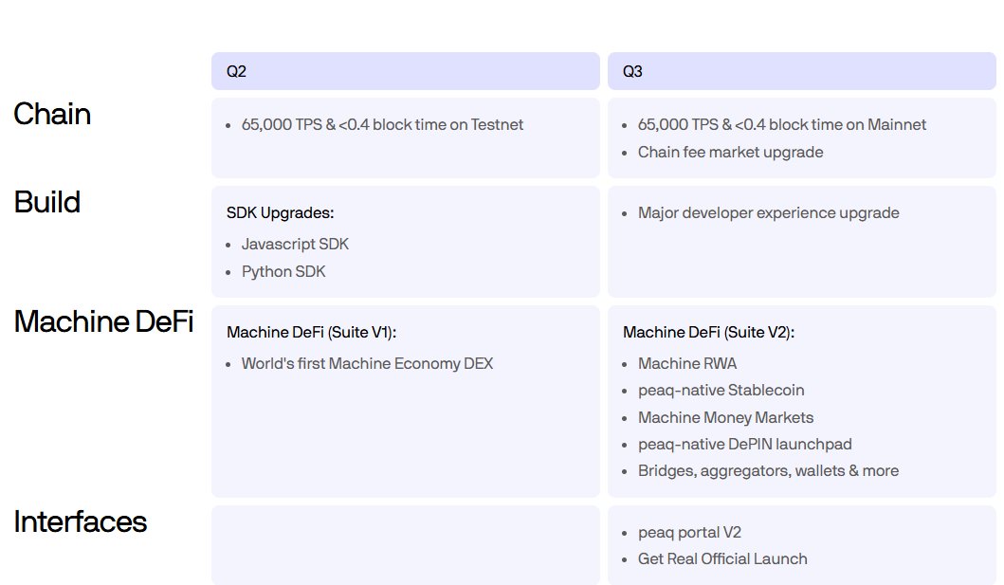Click the Chain row heading
1004x585 pixels.
click(x=52, y=114)
